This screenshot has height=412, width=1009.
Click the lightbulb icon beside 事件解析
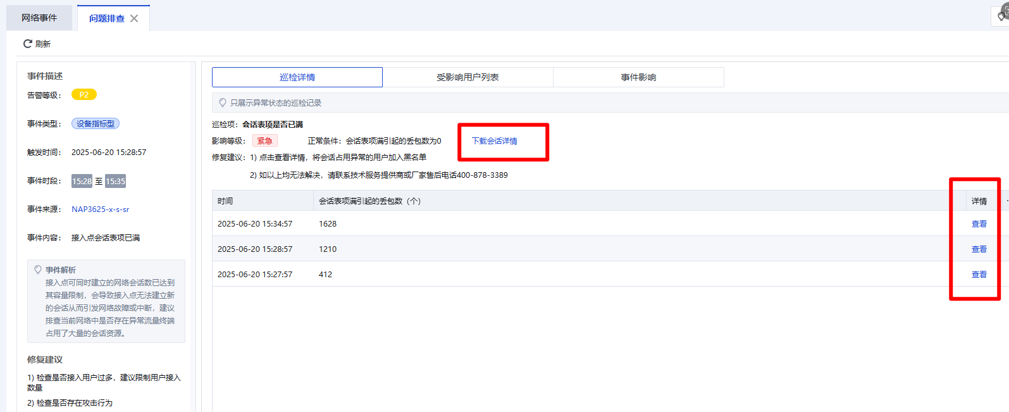click(x=38, y=270)
